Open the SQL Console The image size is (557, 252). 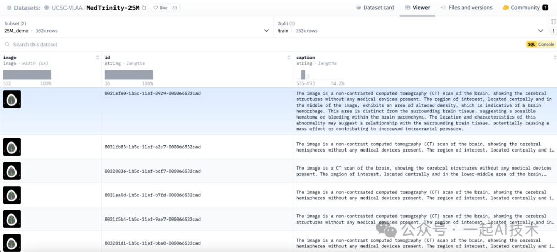[540, 44]
